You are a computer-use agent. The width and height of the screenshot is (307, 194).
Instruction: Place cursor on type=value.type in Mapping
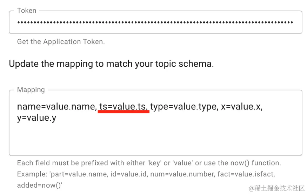pos(182,107)
